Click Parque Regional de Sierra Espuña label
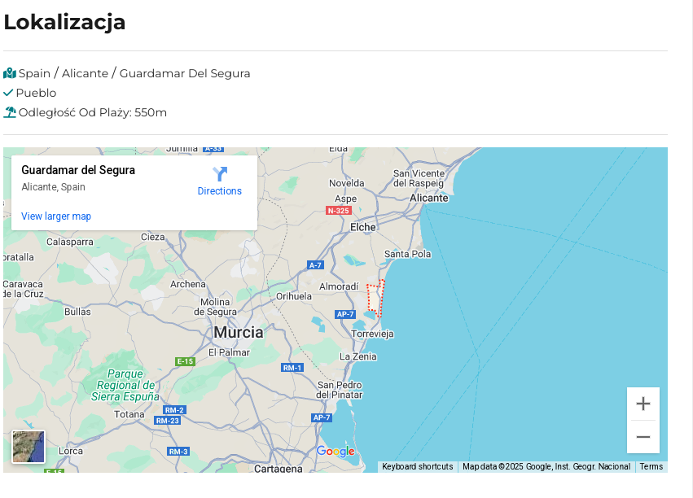This screenshot has height=498, width=693. click(x=125, y=385)
